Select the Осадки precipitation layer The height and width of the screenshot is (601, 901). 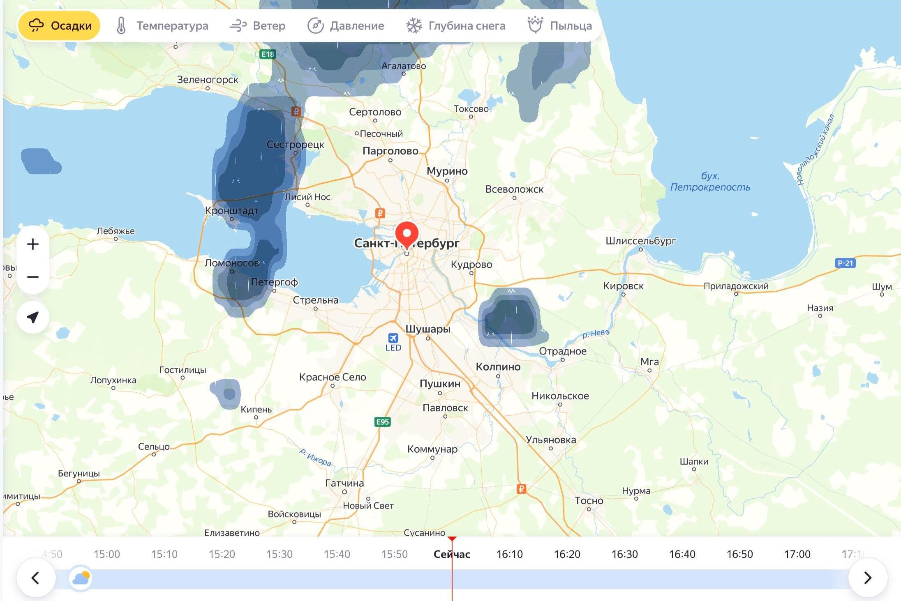[59, 26]
